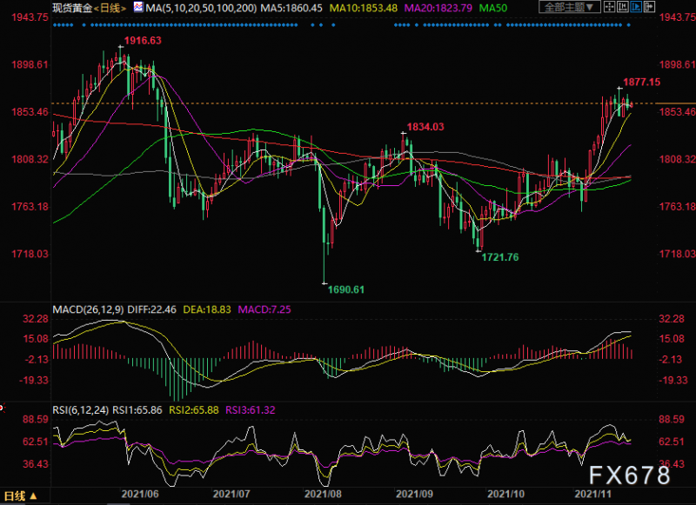Click the RSI2:65.88 value
Image resolution: width=696 pixels, height=505 pixels.
(194, 410)
